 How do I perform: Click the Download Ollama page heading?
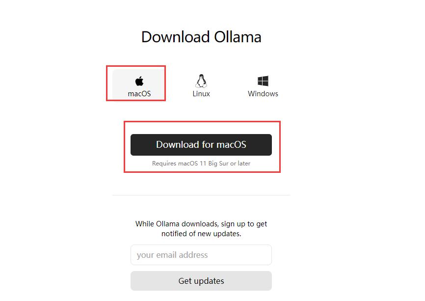coord(201,37)
